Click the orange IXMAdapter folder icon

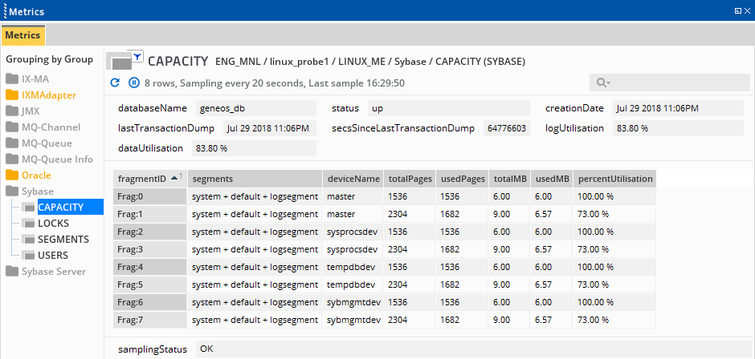tap(12, 95)
